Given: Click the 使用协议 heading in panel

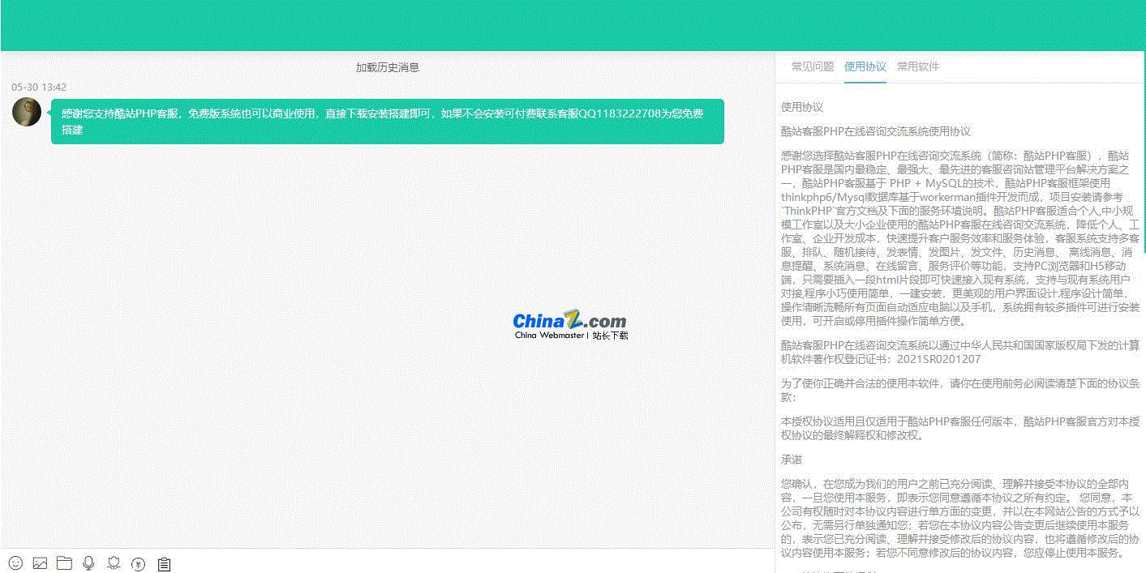Looking at the screenshot, I should point(801,107).
